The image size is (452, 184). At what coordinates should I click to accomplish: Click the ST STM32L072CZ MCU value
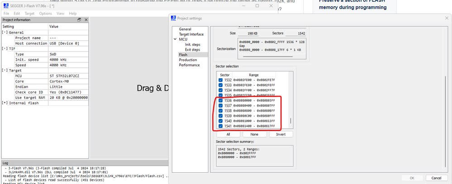point(68,76)
